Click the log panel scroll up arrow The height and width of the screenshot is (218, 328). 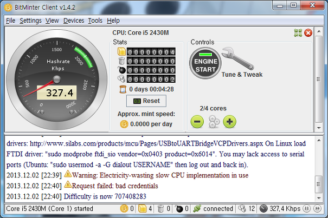(319, 140)
